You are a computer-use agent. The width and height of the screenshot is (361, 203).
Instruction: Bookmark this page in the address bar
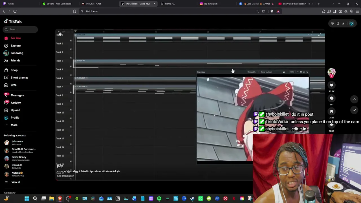click(74, 11)
